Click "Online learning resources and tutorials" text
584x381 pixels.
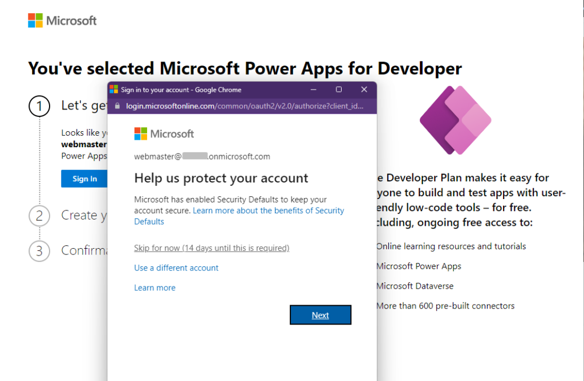click(451, 246)
